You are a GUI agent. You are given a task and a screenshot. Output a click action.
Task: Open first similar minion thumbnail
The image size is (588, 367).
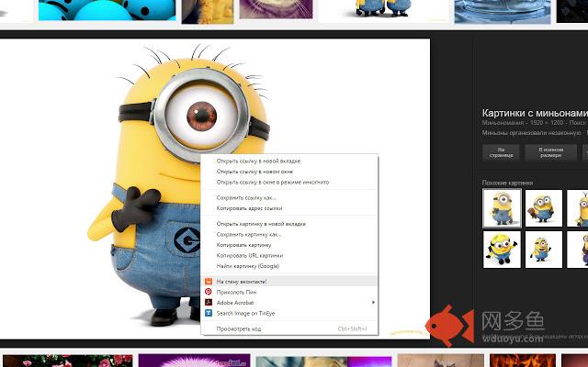pos(502,208)
